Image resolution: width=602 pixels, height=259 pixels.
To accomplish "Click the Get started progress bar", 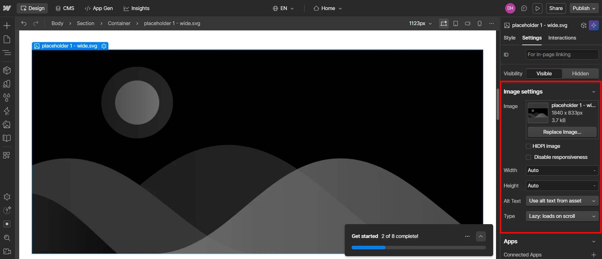I will [419, 248].
